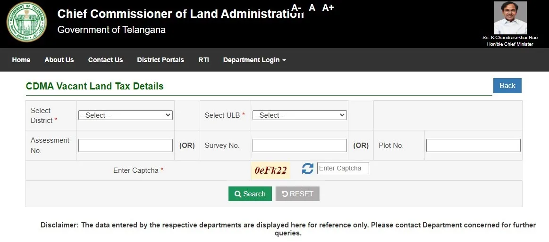Click the green Search button
The width and height of the screenshot is (549, 242).
click(250, 194)
